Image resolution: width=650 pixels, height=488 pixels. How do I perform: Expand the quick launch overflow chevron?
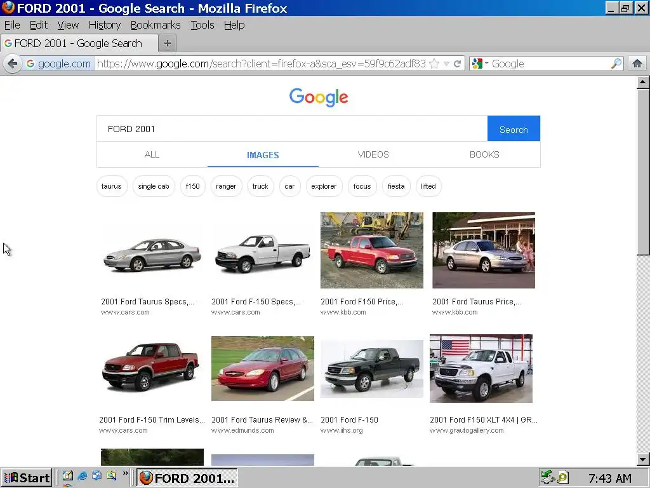[126, 473]
